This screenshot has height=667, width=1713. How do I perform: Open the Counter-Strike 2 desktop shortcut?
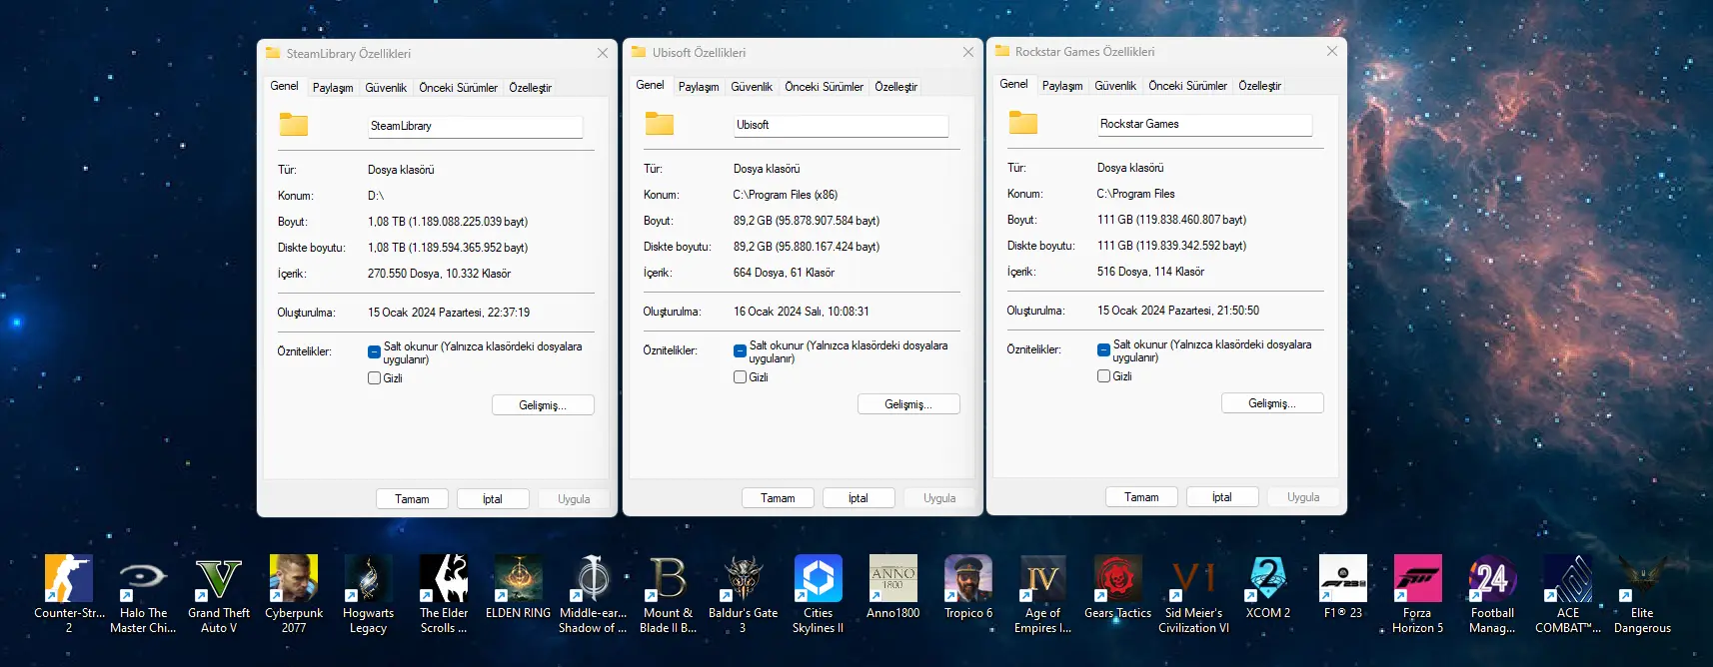[69, 594]
